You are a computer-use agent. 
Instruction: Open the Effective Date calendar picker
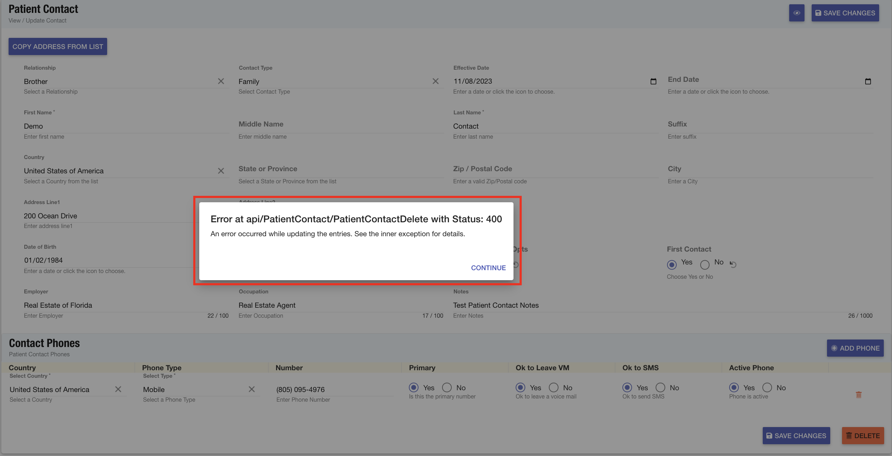pyautogui.click(x=653, y=81)
